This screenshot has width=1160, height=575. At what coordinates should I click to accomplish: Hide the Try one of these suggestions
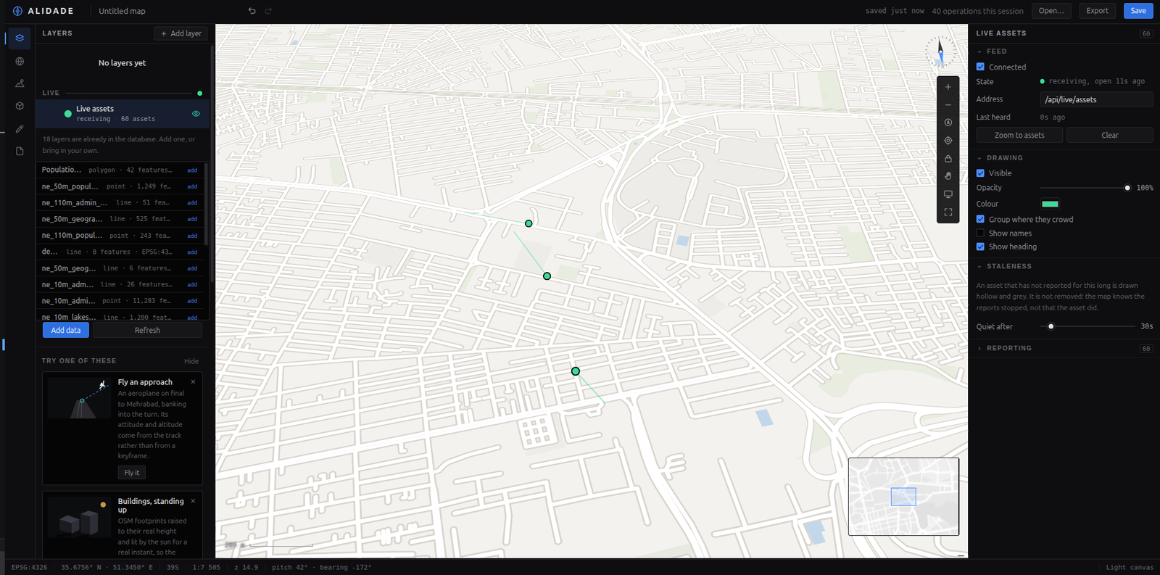tap(191, 361)
